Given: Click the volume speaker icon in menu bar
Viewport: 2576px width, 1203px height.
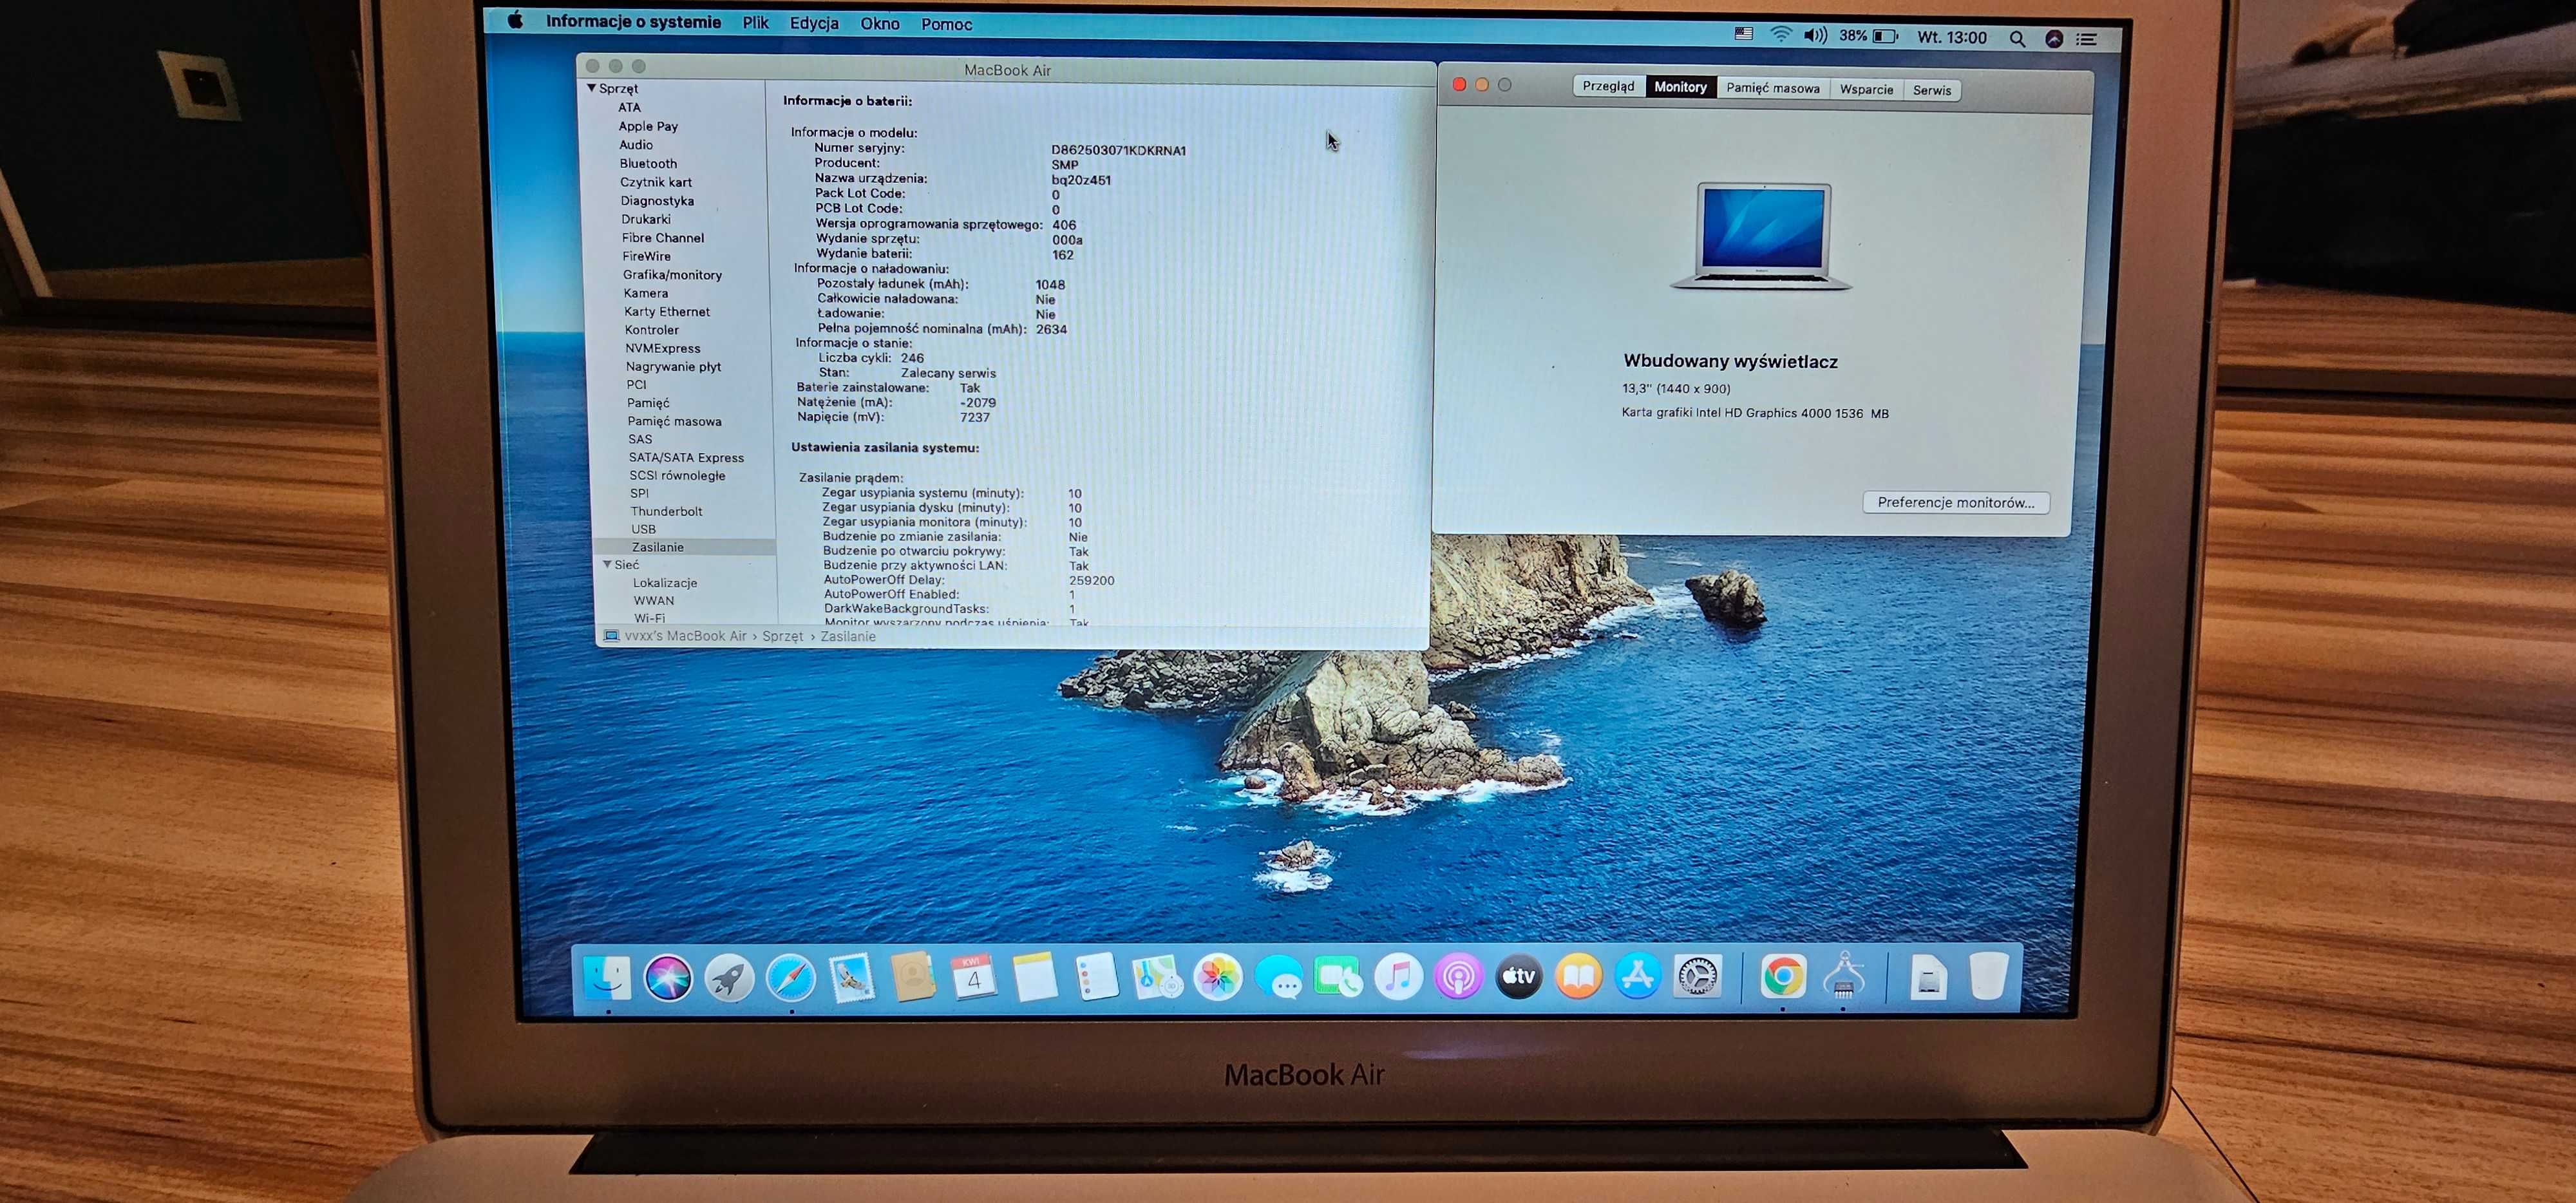Looking at the screenshot, I should tap(1815, 36).
